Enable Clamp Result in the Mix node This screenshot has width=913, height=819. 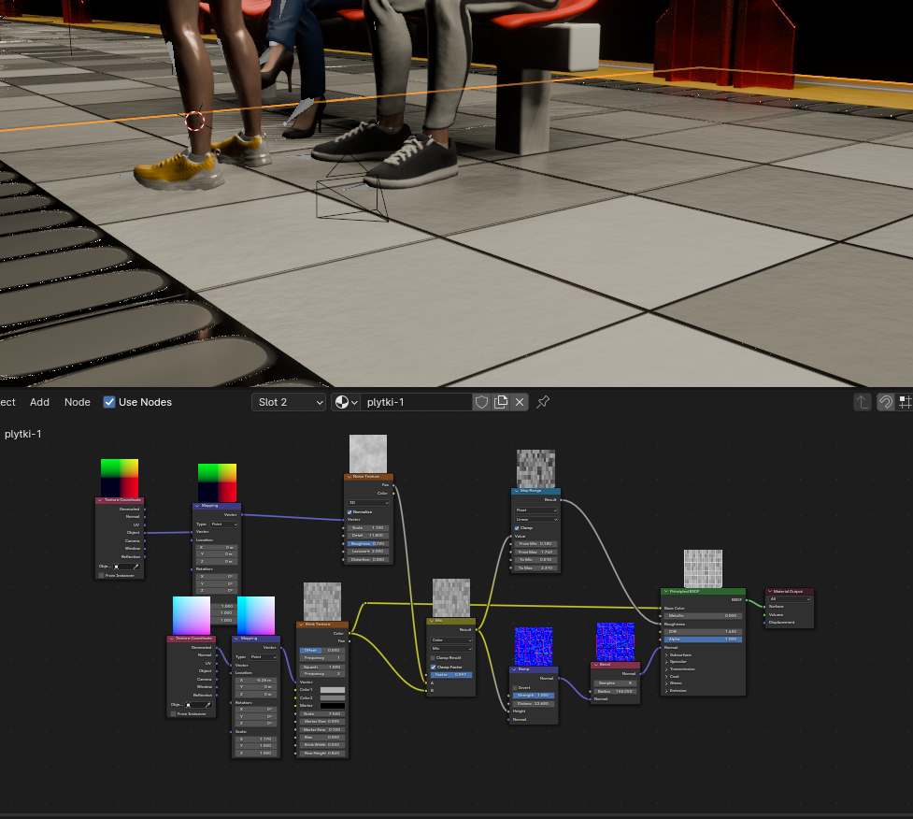[x=433, y=658]
